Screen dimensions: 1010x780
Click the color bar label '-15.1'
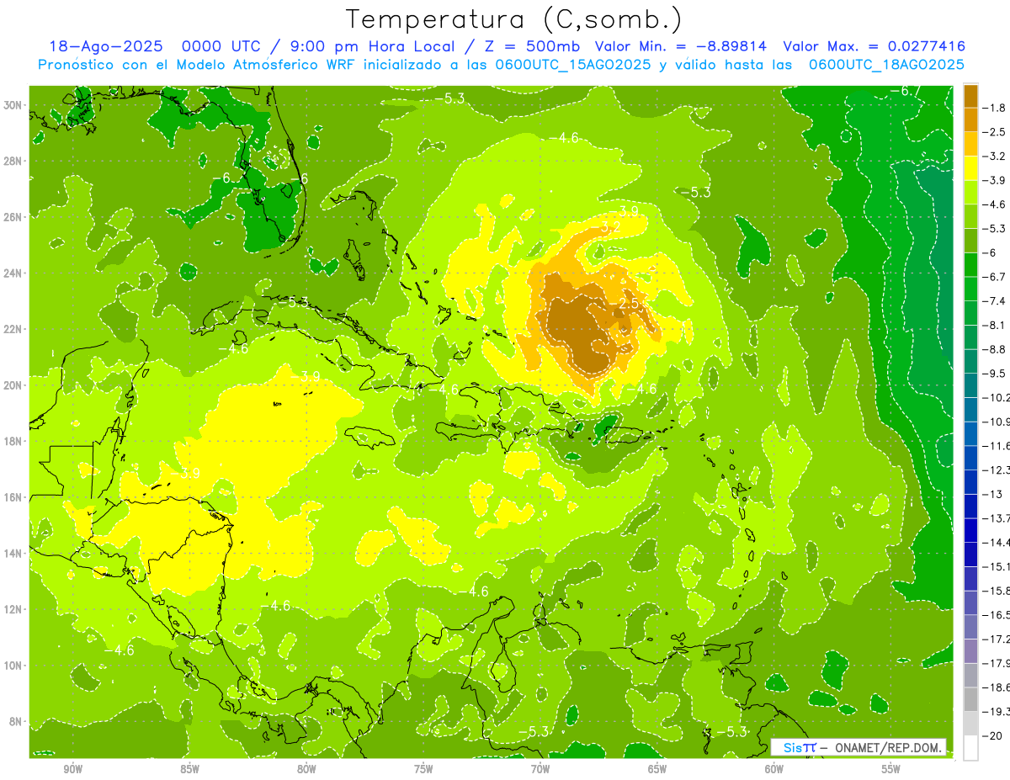tap(996, 566)
